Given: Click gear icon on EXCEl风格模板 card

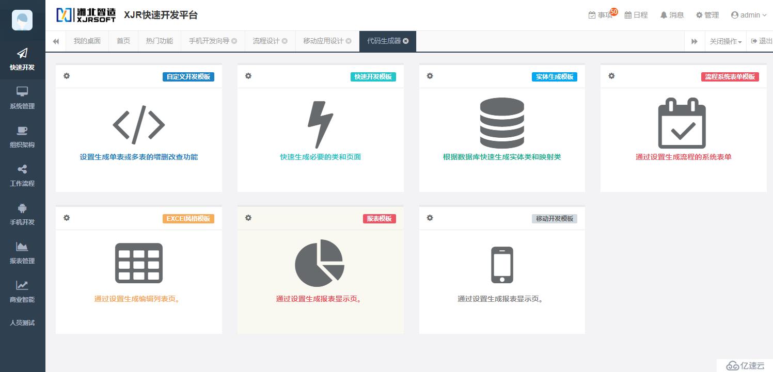Looking at the screenshot, I should [67, 218].
